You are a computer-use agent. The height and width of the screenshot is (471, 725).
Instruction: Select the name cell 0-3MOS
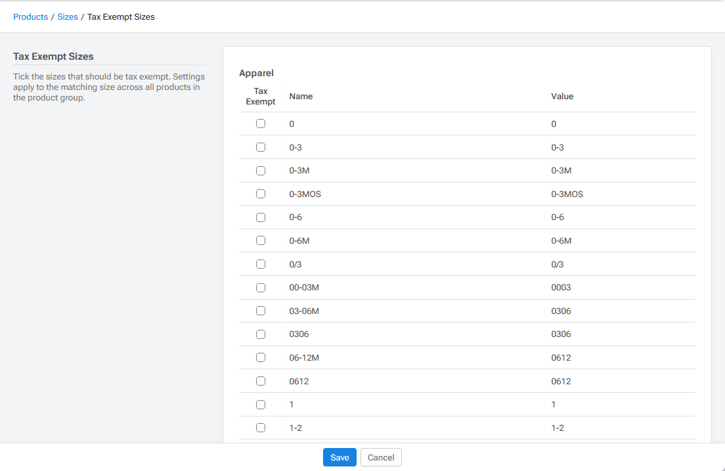[x=305, y=194]
